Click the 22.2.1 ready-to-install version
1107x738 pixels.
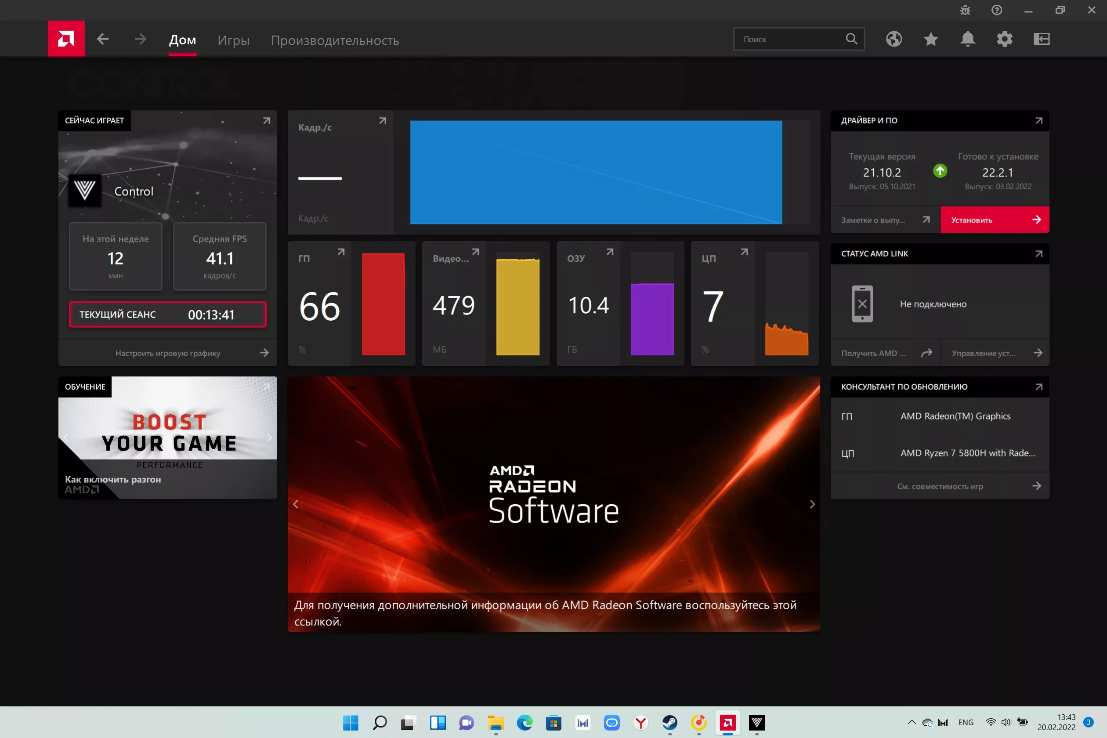click(997, 173)
